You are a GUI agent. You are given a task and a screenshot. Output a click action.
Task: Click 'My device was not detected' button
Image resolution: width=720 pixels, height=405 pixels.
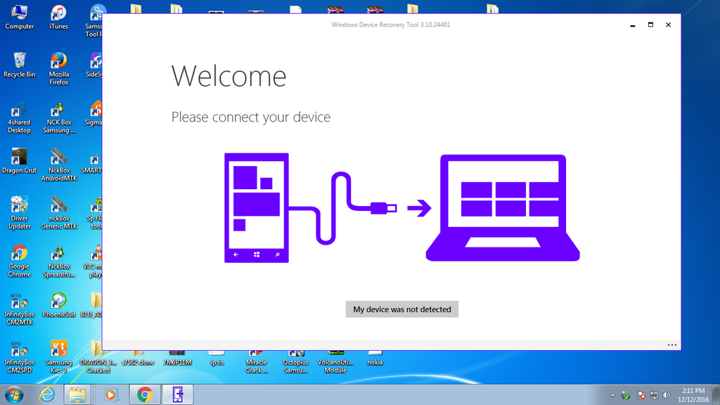coord(401,309)
